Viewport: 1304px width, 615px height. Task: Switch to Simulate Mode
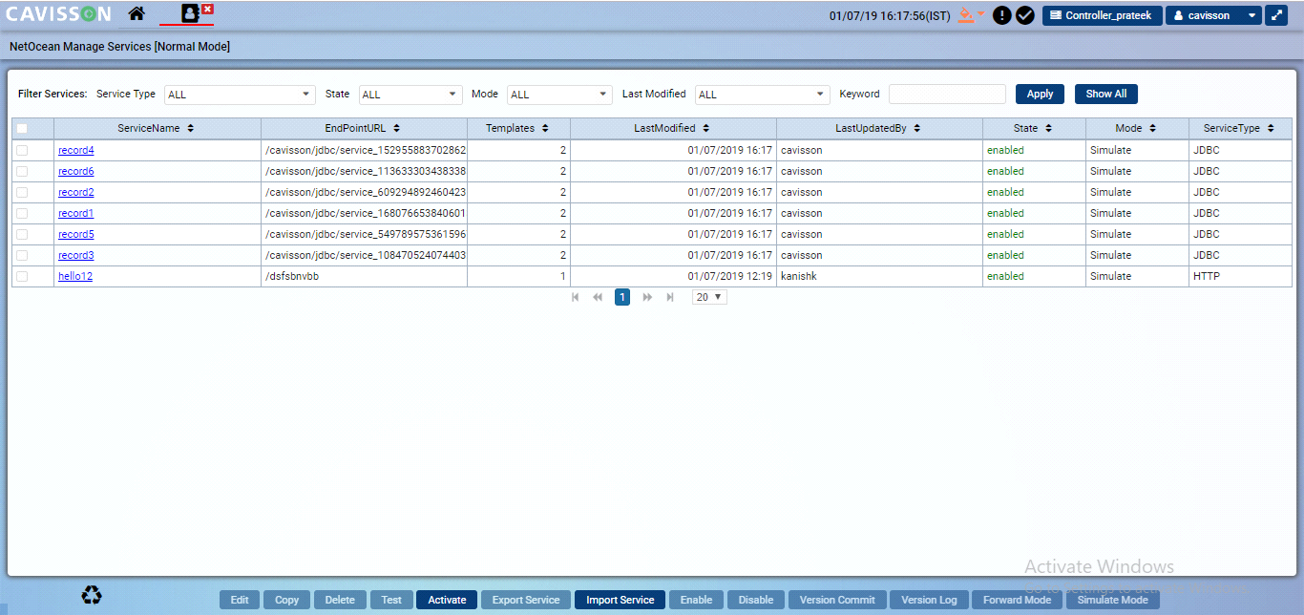pyautogui.click(x=1113, y=600)
